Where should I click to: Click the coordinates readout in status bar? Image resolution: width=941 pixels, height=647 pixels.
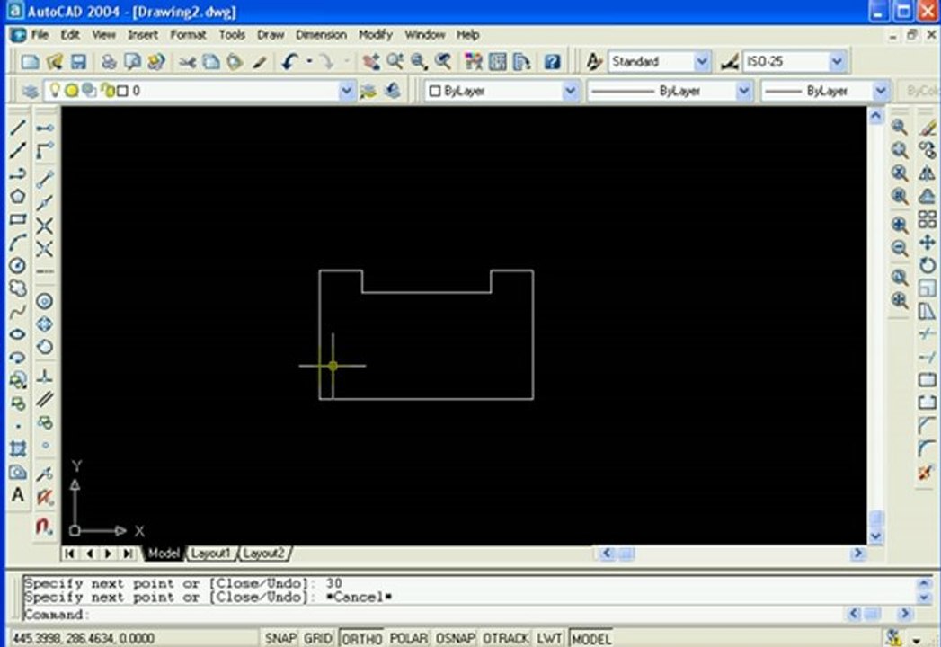(x=83, y=638)
